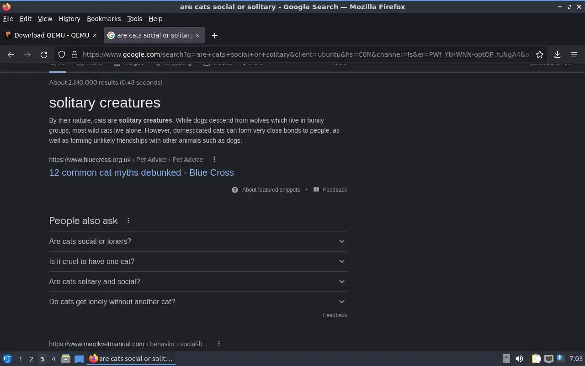This screenshot has width=585, height=366.
Task: Switch to the Download QEMU tab
Action: pyautogui.click(x=51, y=35)
